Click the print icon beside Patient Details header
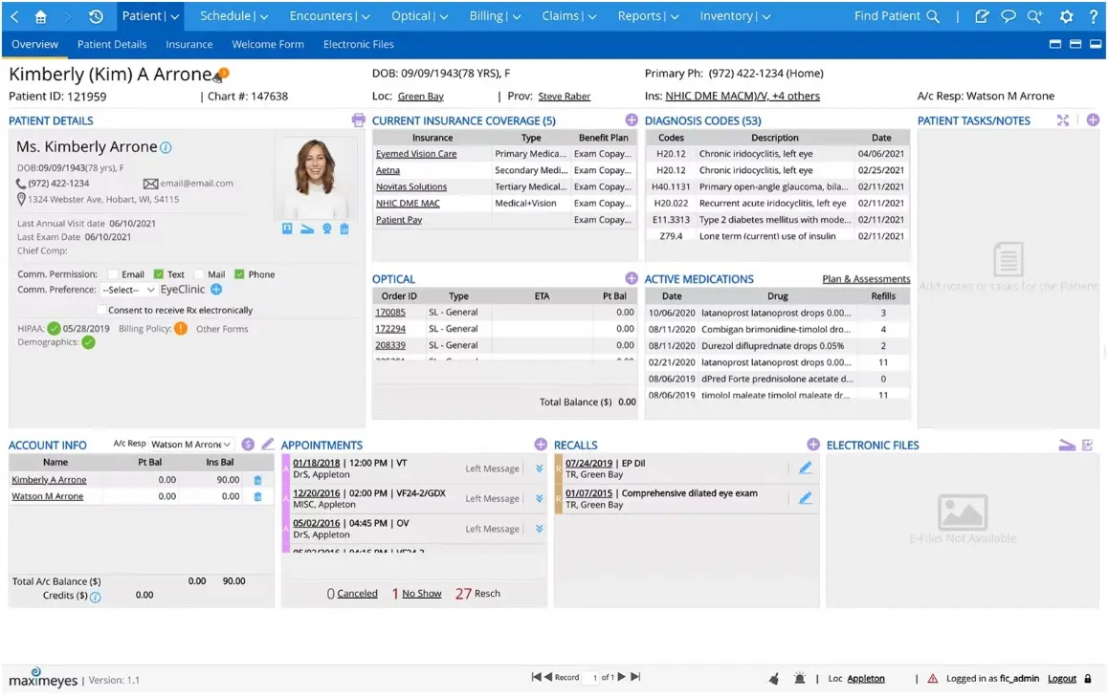The width and height of the screenshot is (1109, 697). tap(359, 120)
